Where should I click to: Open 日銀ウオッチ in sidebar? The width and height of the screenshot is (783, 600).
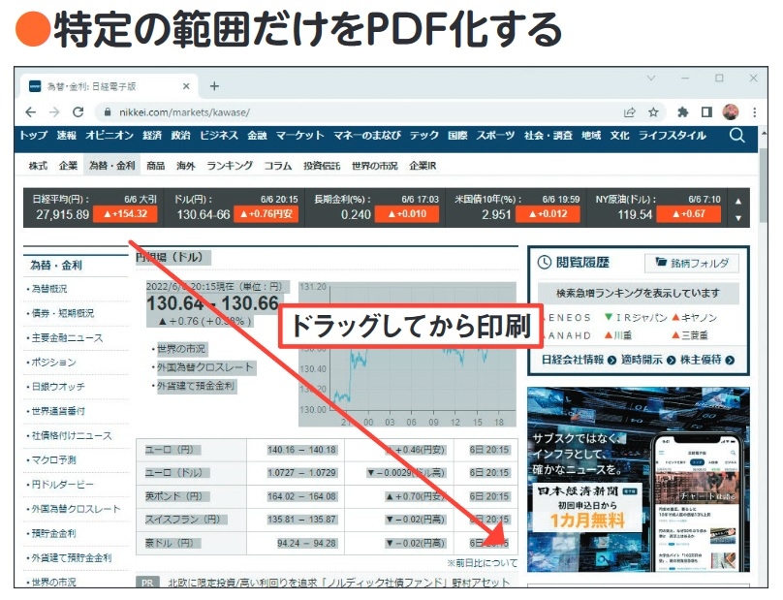point(58,387)
